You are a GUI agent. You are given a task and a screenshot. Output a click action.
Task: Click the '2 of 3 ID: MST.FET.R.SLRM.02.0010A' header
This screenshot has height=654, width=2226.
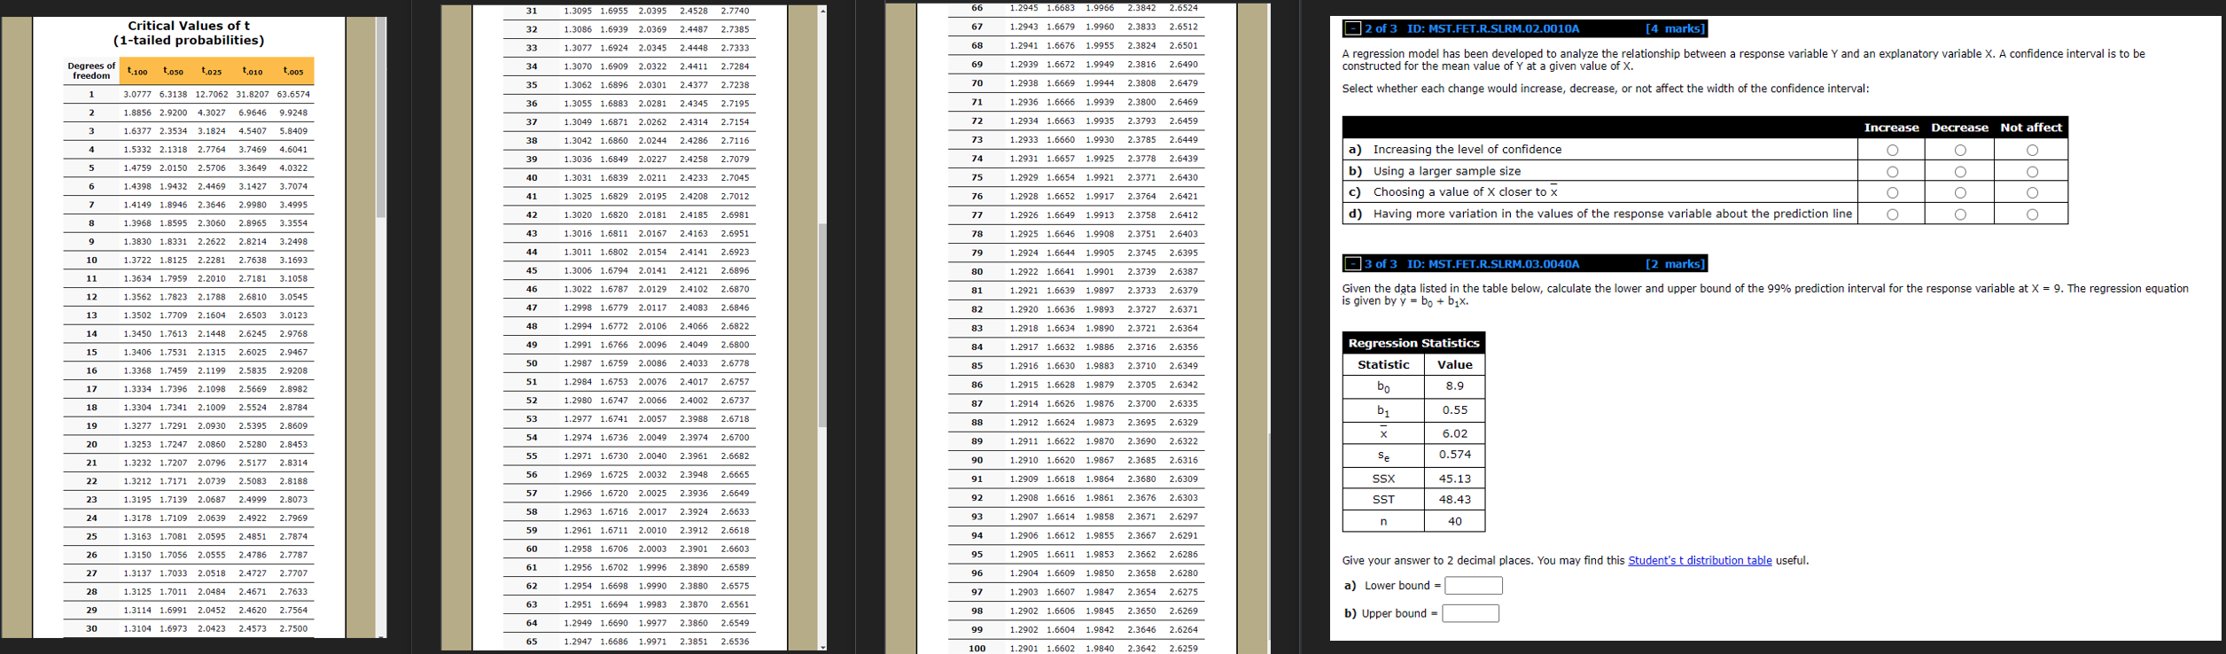coord(1472,29)
